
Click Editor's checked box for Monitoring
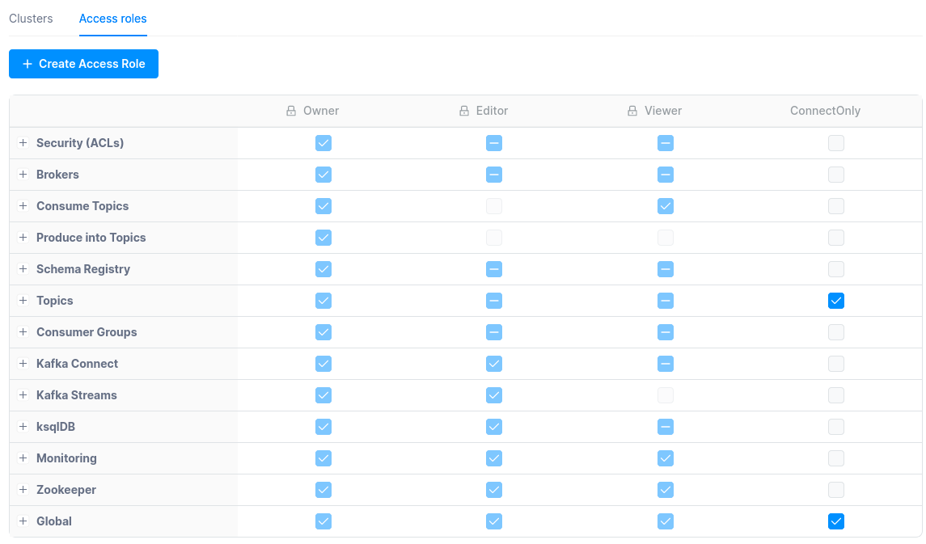494,458
